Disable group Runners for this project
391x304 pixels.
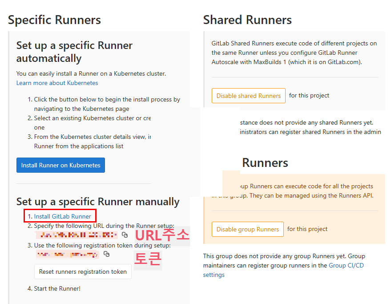click(248, 229)
